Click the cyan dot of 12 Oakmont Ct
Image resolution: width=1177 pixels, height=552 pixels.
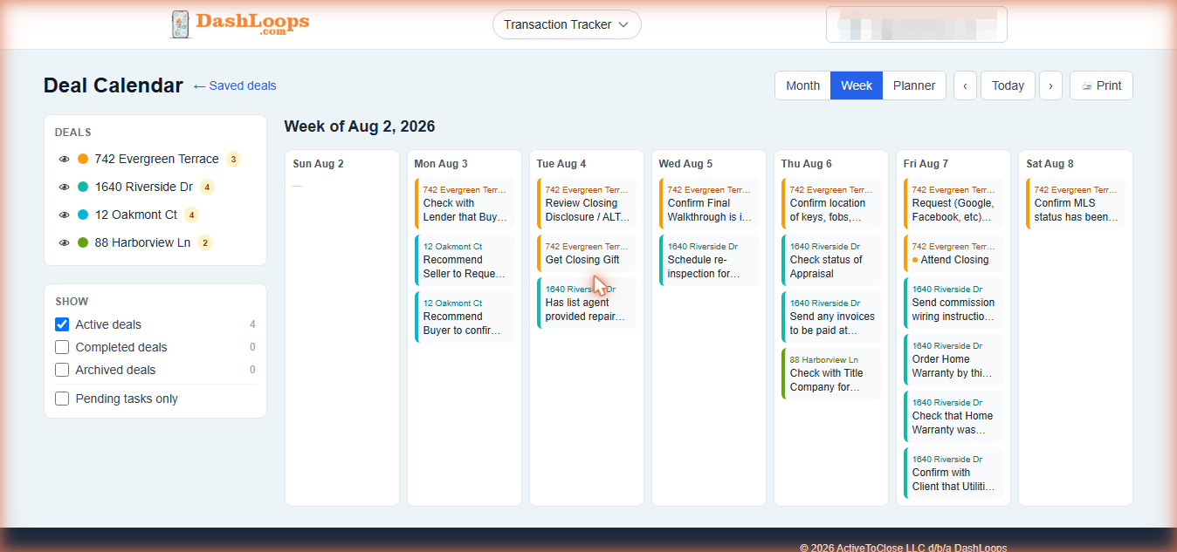coord(83,215)
